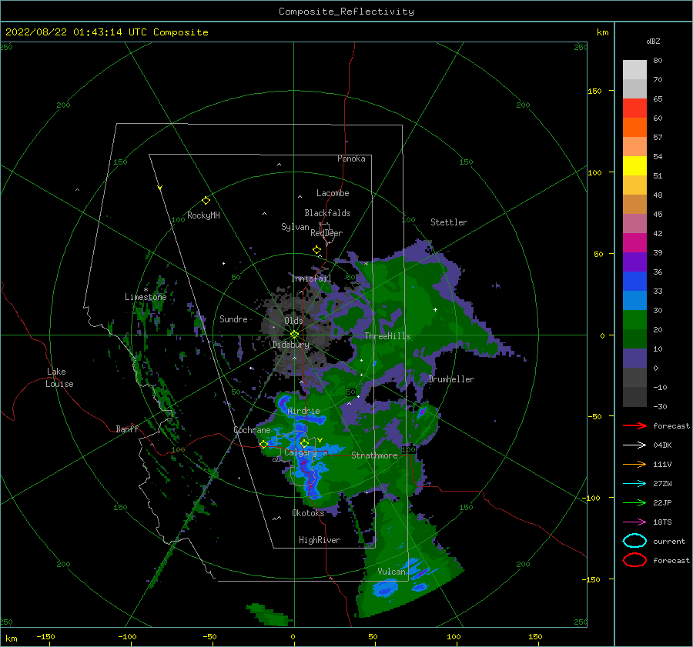Click the orange 60-57 dBZ swatch
The height and width of the screenshot is (647, 693).
(634, 128)
